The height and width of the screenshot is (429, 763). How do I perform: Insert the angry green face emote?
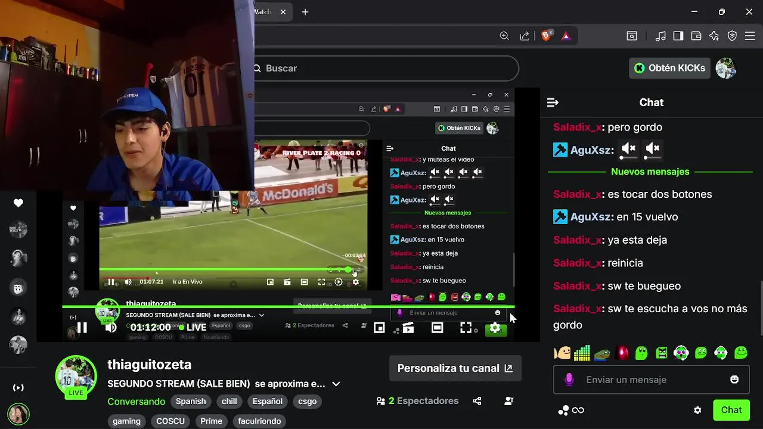[662, 353]
